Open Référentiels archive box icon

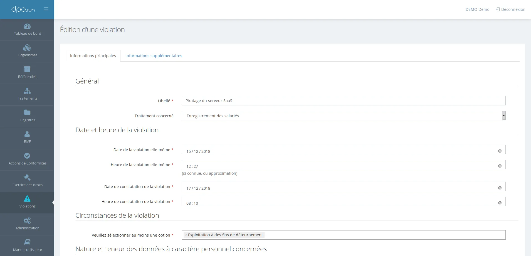coord(27,69)
